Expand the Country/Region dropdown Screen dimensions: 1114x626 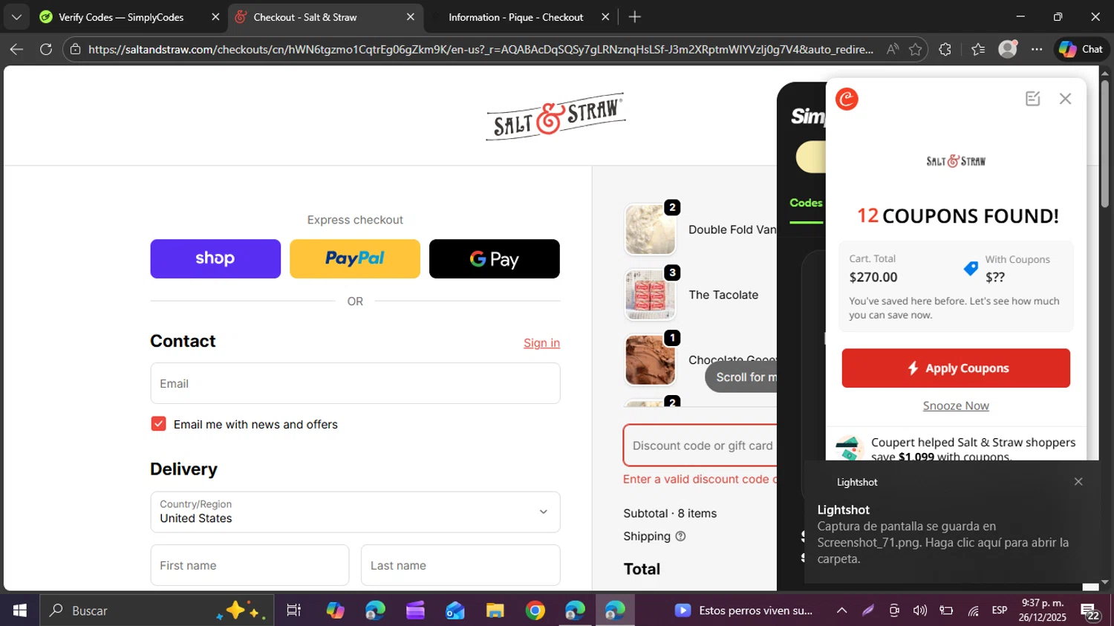pos(355,512)
